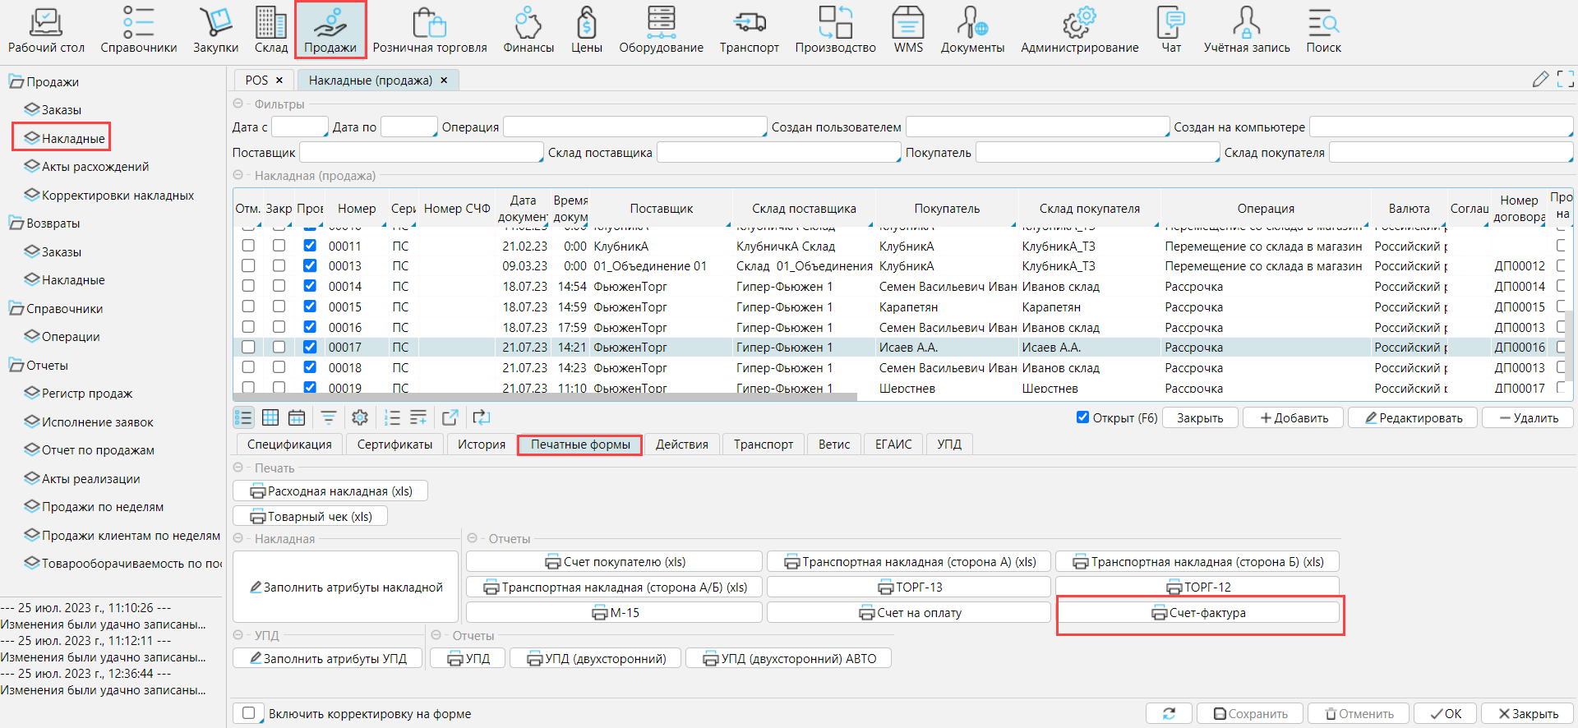
Task: Enable Включить корректировку на форме checkbox
Action: [249, 713]
